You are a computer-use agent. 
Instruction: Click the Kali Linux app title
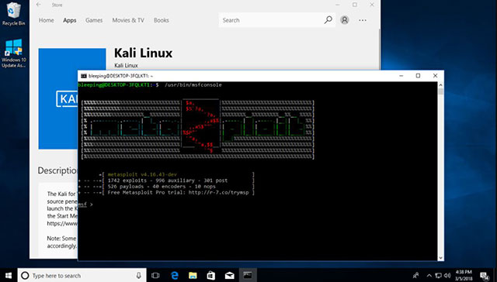143,53
